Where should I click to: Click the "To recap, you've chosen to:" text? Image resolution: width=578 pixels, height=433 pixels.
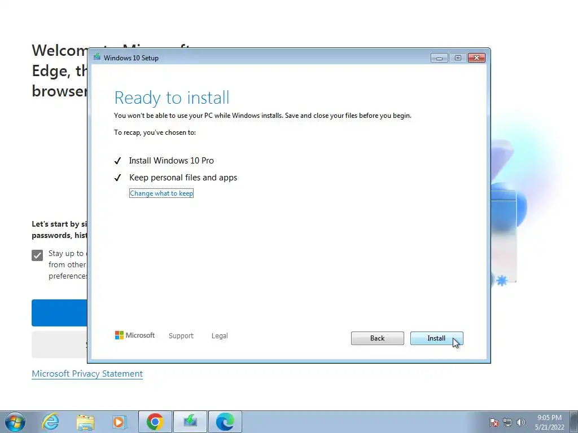click(x=155, y=132)
